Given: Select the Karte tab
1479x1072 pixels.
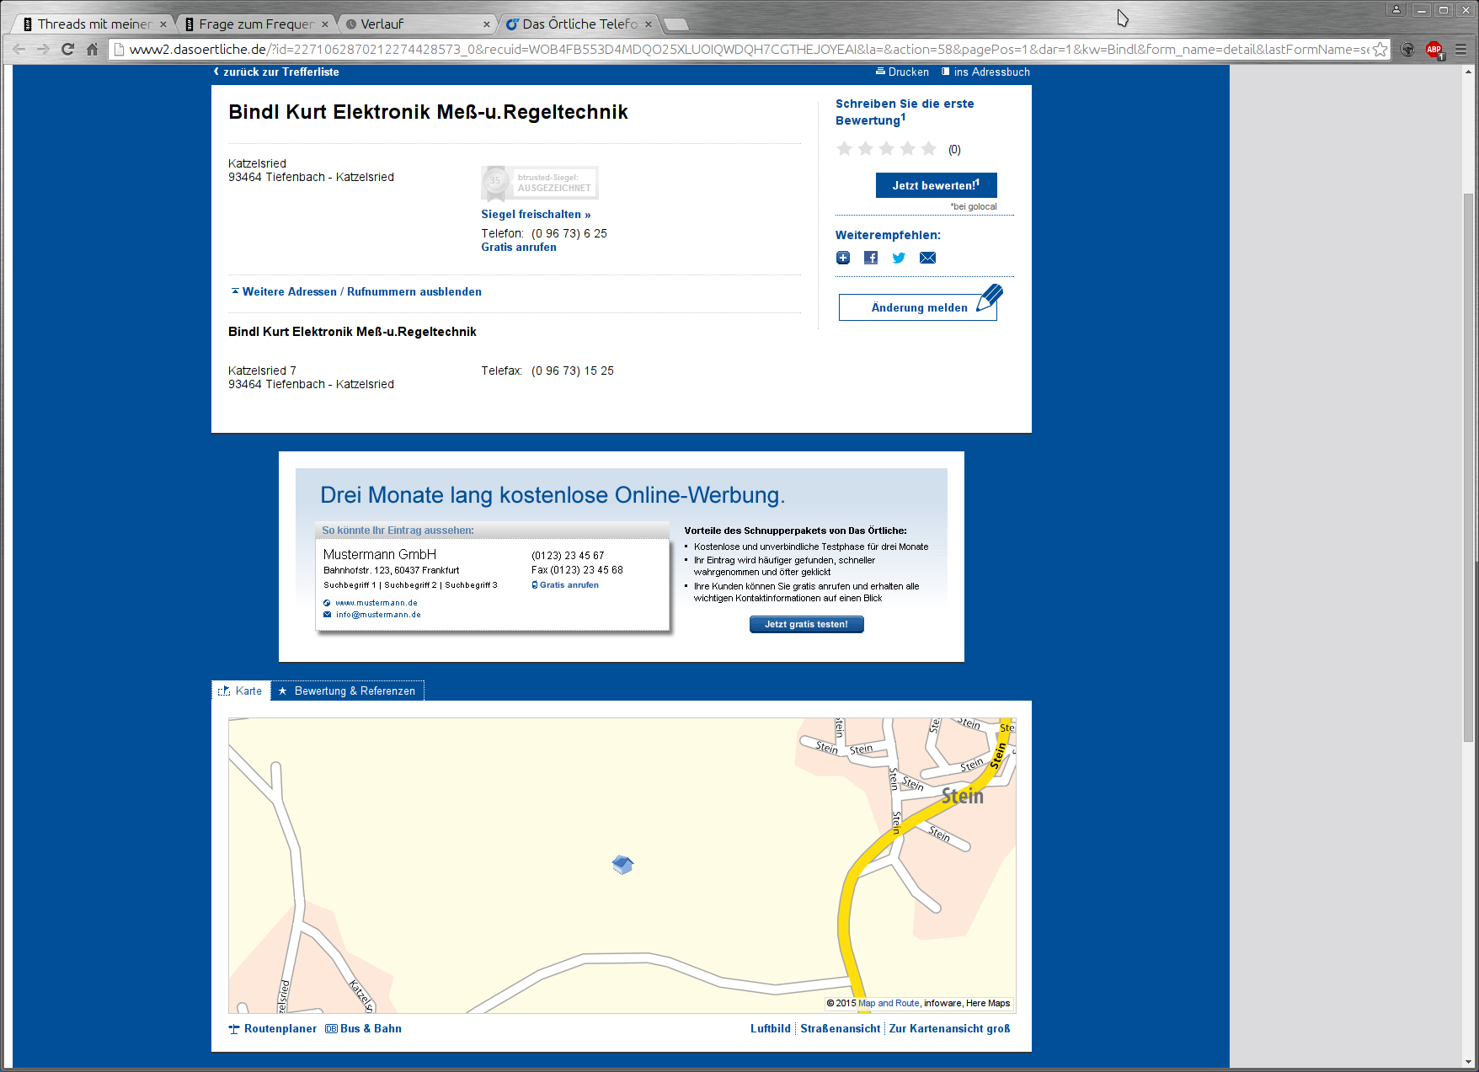Looking at the screenshot, I should (x=241, y=691).
